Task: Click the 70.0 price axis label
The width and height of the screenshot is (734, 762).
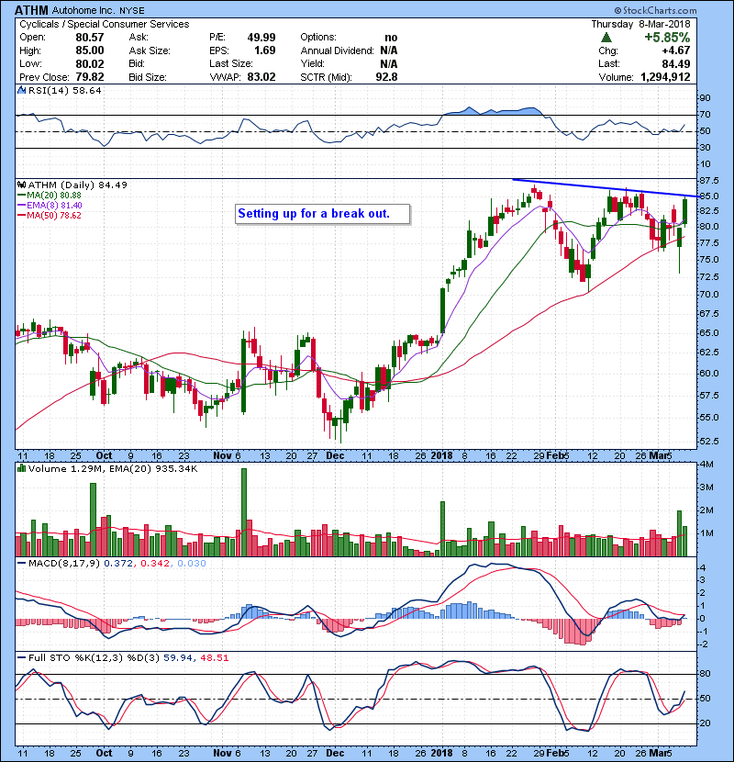Action: [708, 295]
